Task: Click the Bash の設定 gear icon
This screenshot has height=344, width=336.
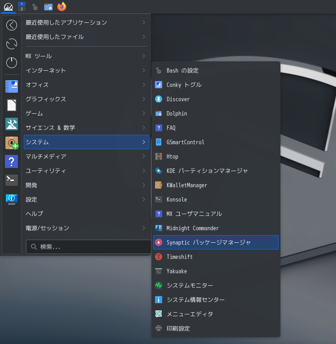Action: click(x=159, y=71)
